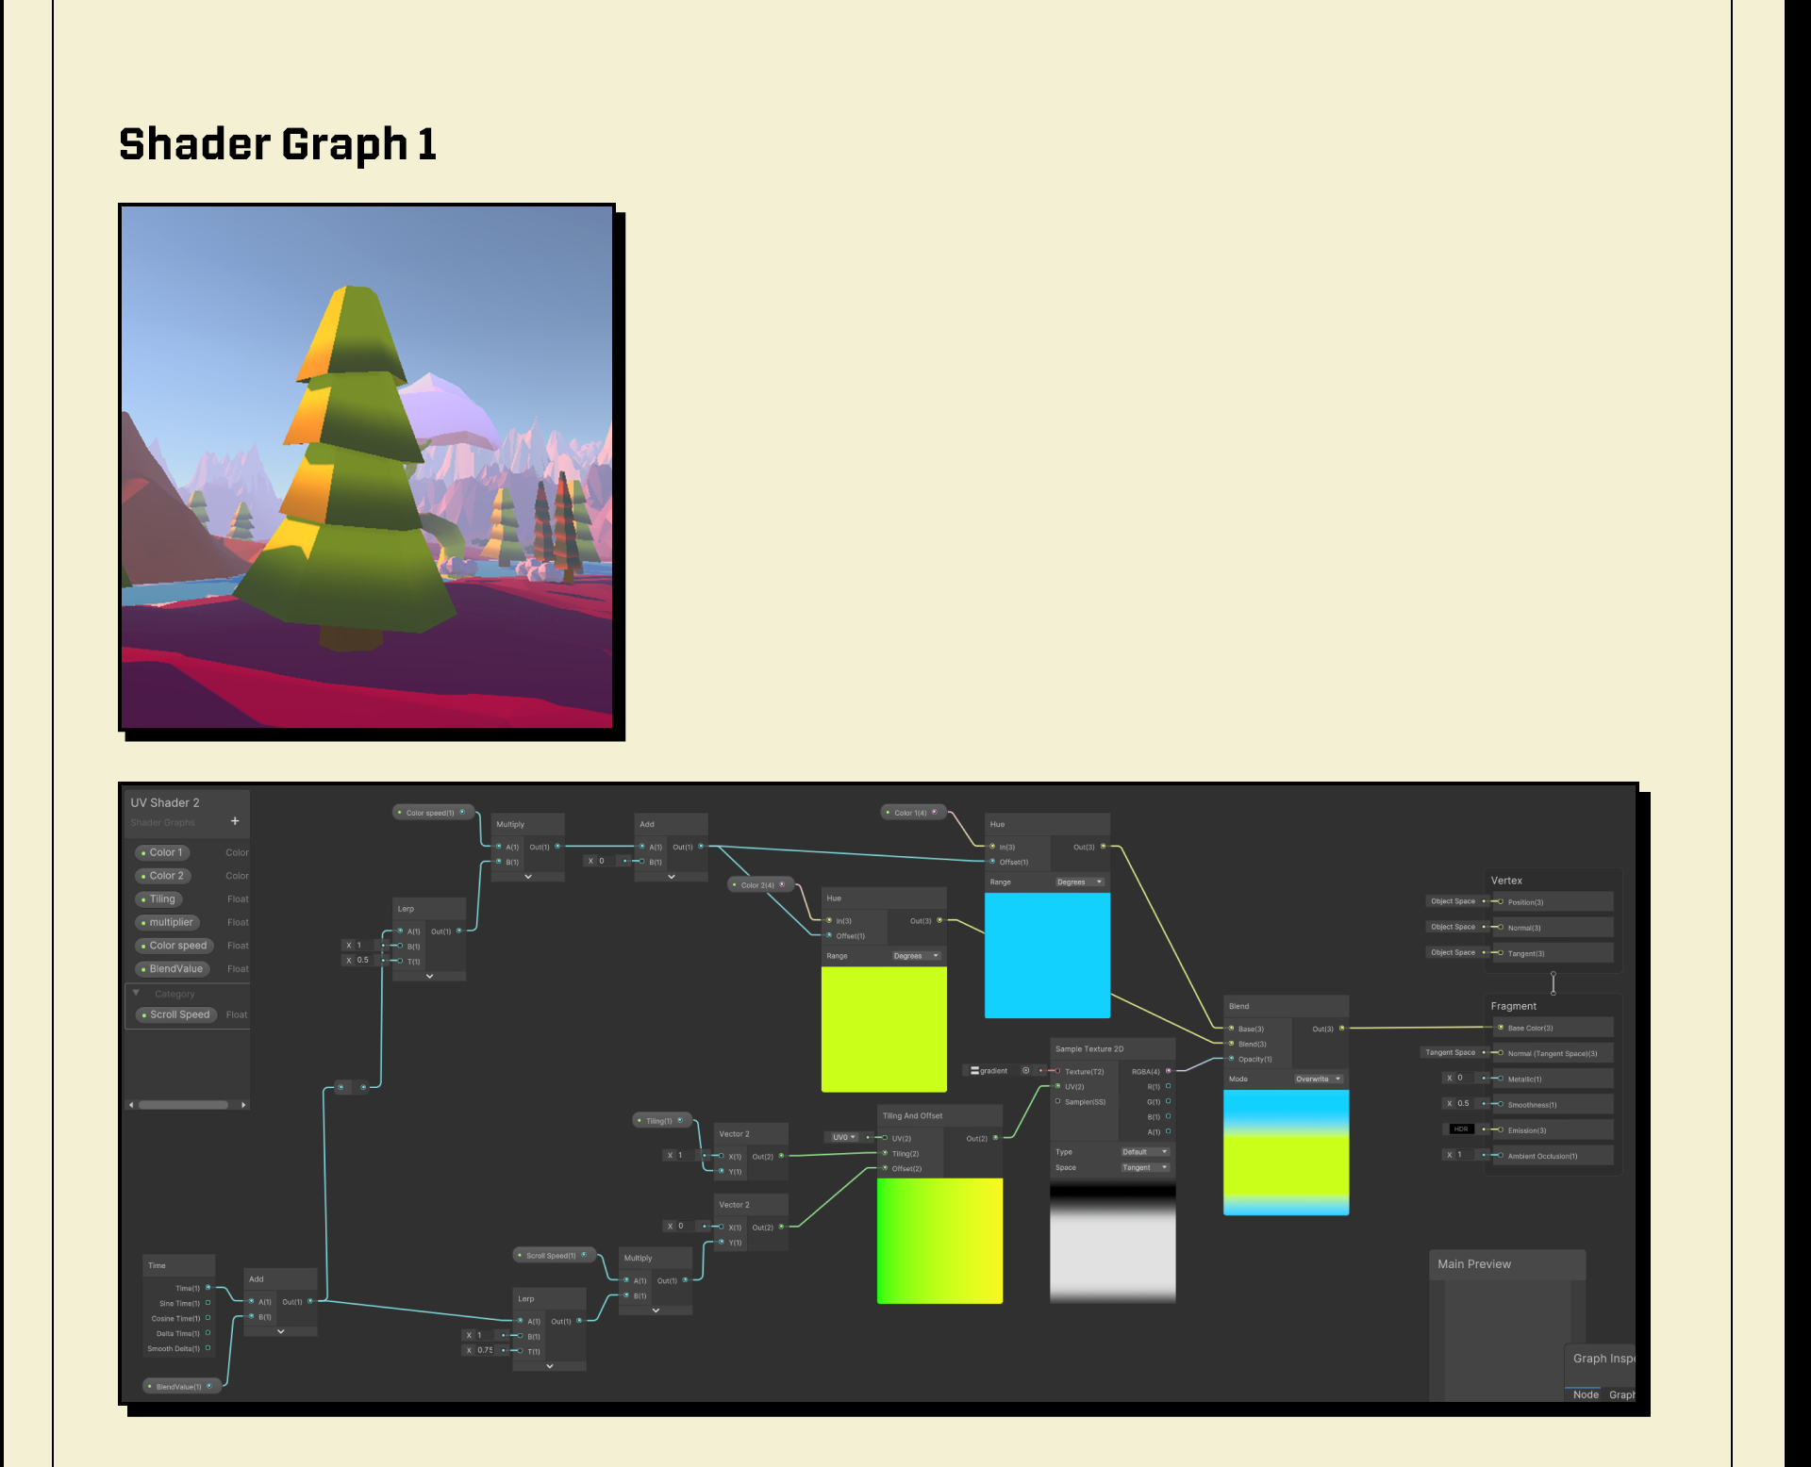Select the Scroll Speed property pill

(x=177, y=1014)
